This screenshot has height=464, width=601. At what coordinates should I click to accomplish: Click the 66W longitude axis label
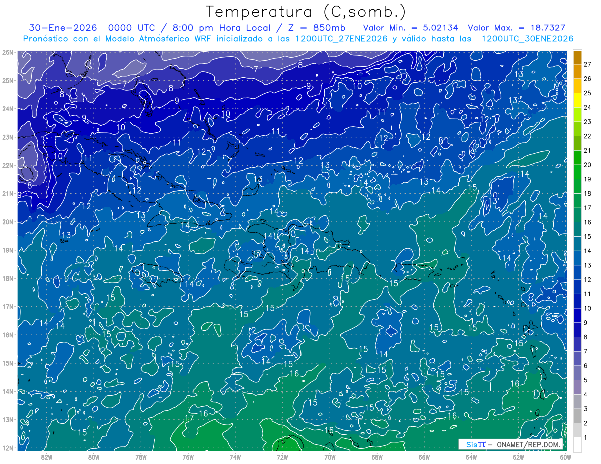[x=424, y=456]
